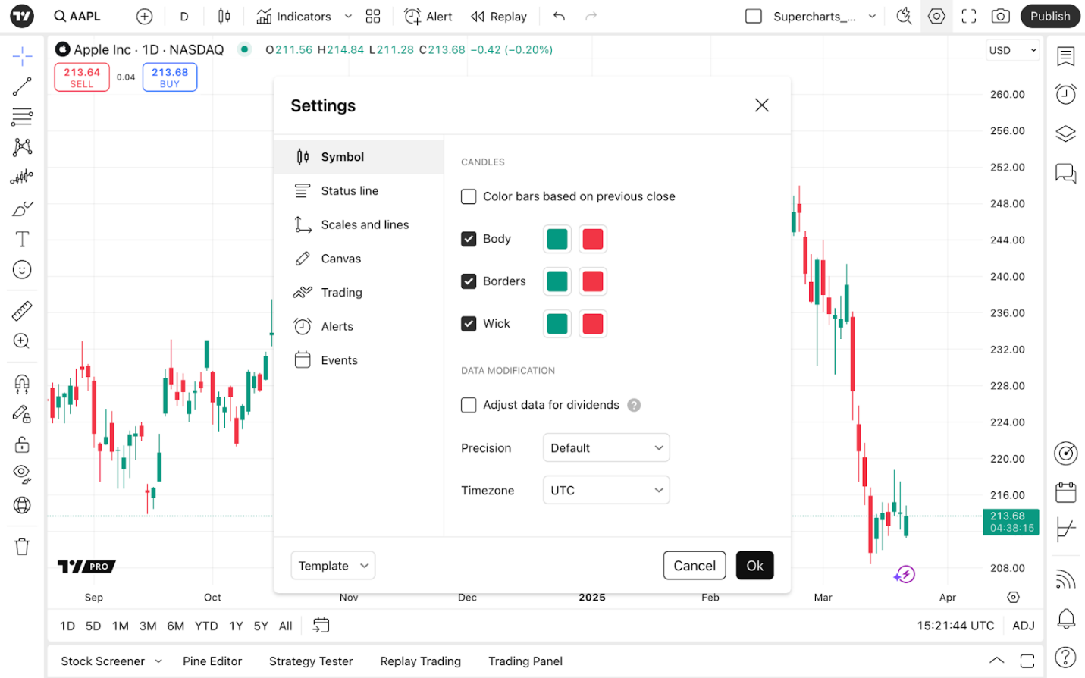Image resolution: width=1085 pixels, height=678 pixels.
Task: Open the watchlist panel icon
Action: pos(1066,56)
